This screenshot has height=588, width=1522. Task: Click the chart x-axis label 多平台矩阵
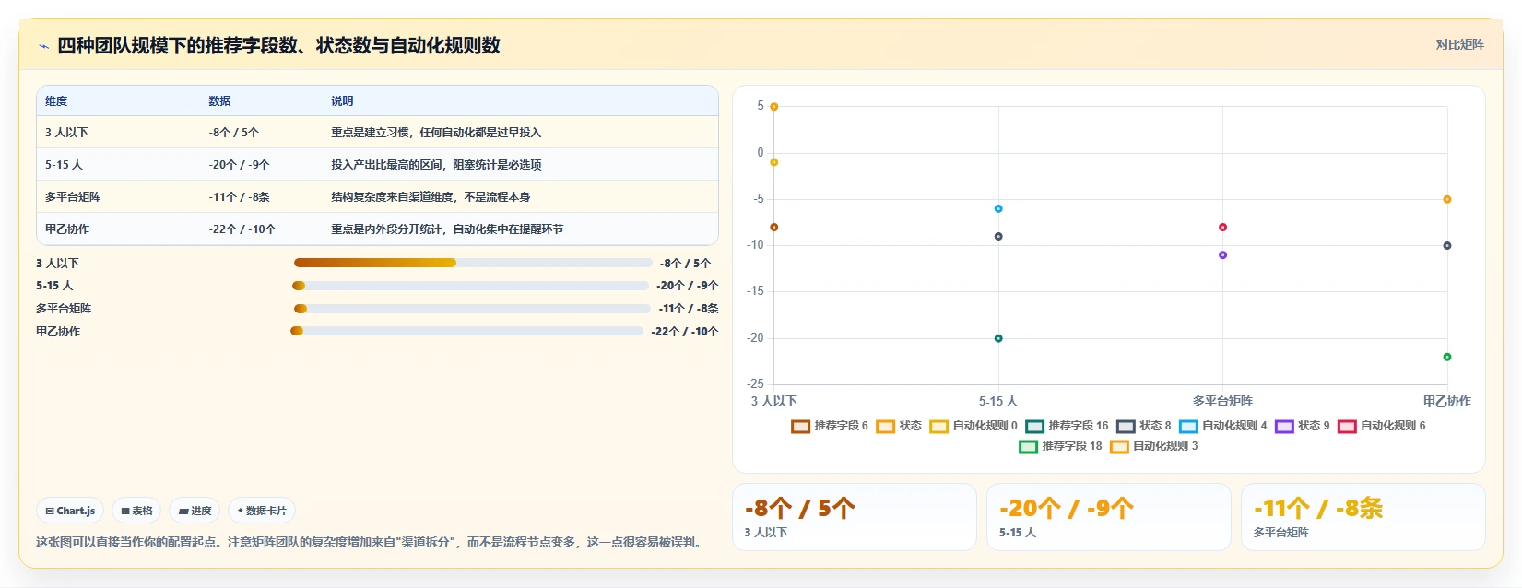1222,402
